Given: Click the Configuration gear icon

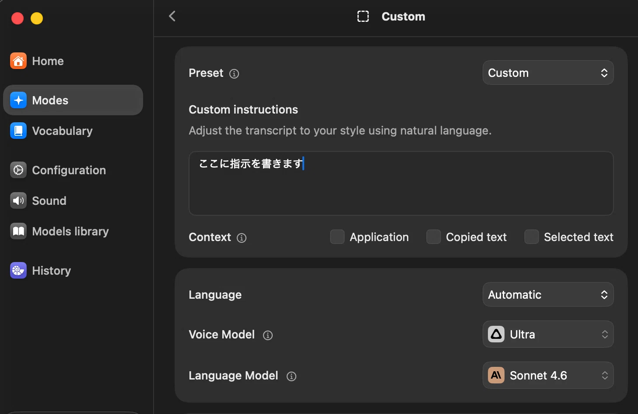Looking at the screenshot, I should pos(18,170).
